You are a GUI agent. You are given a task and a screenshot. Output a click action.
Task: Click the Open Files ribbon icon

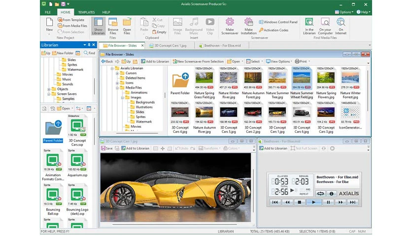coord(127,26)
